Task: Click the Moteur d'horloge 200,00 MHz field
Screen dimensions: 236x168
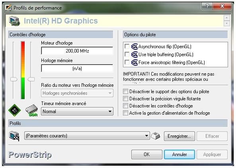Action: pos(77,51)
